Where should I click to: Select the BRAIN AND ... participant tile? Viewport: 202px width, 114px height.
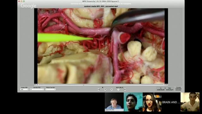171,102
